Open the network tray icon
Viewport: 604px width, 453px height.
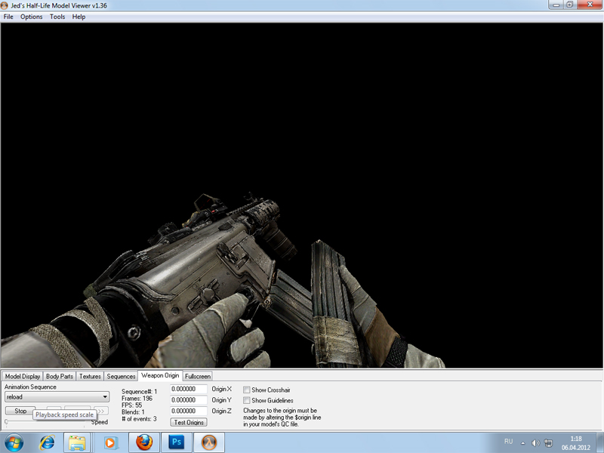(548, 443)
